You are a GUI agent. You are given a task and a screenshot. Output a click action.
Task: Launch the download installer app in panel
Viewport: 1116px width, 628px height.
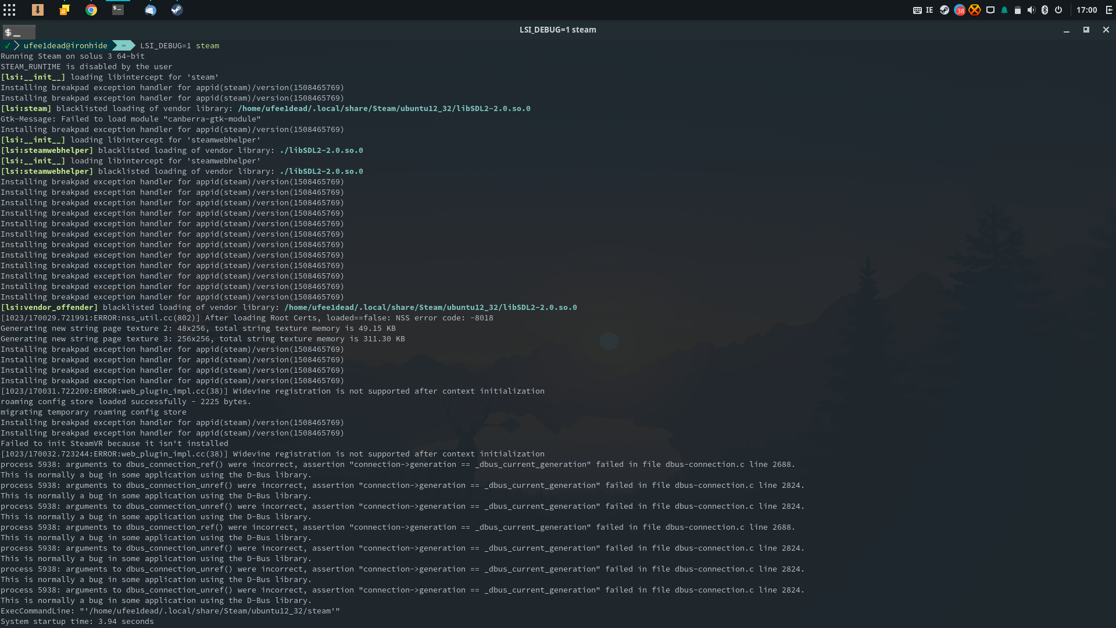[37, 10]
